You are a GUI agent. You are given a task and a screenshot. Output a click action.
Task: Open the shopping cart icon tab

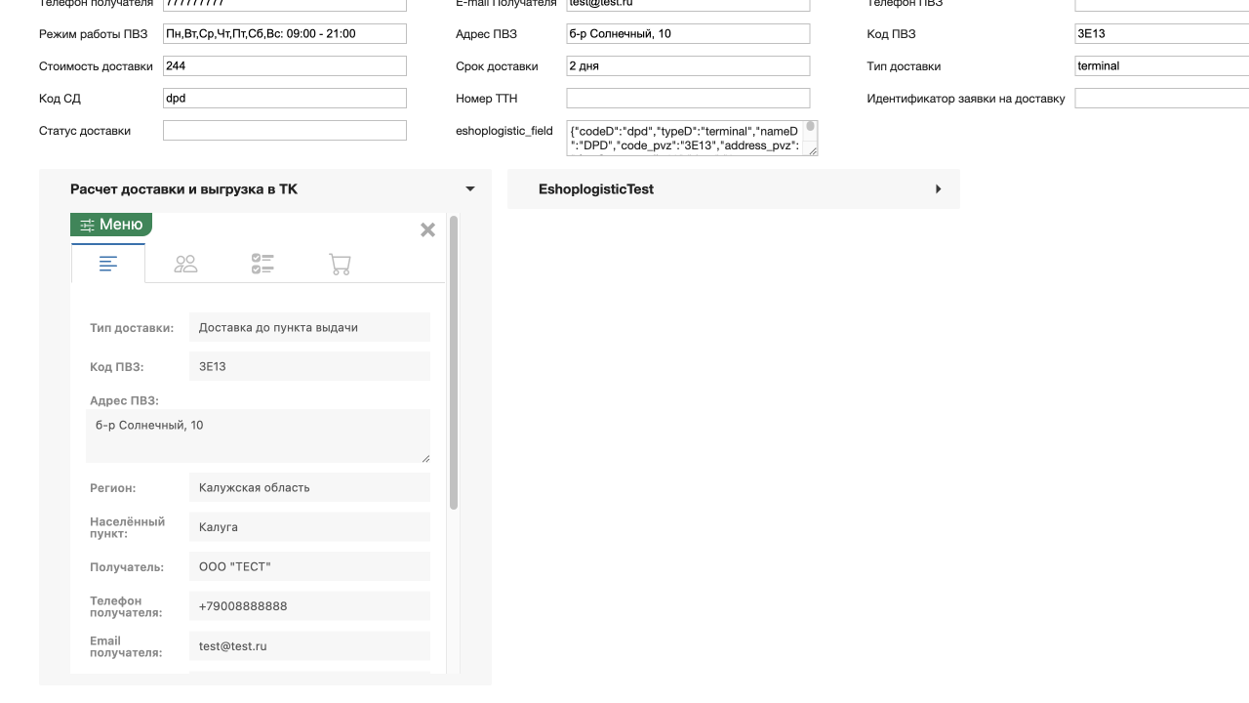340,264
